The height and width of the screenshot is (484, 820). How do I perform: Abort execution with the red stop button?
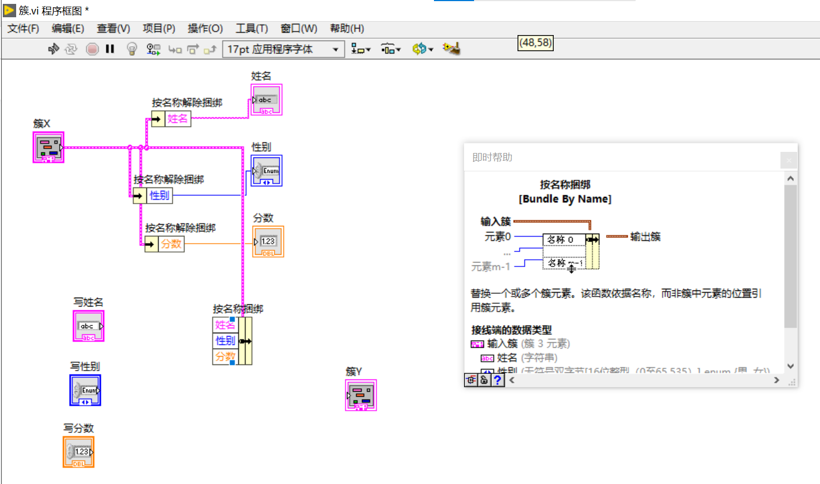coord(91,48)
